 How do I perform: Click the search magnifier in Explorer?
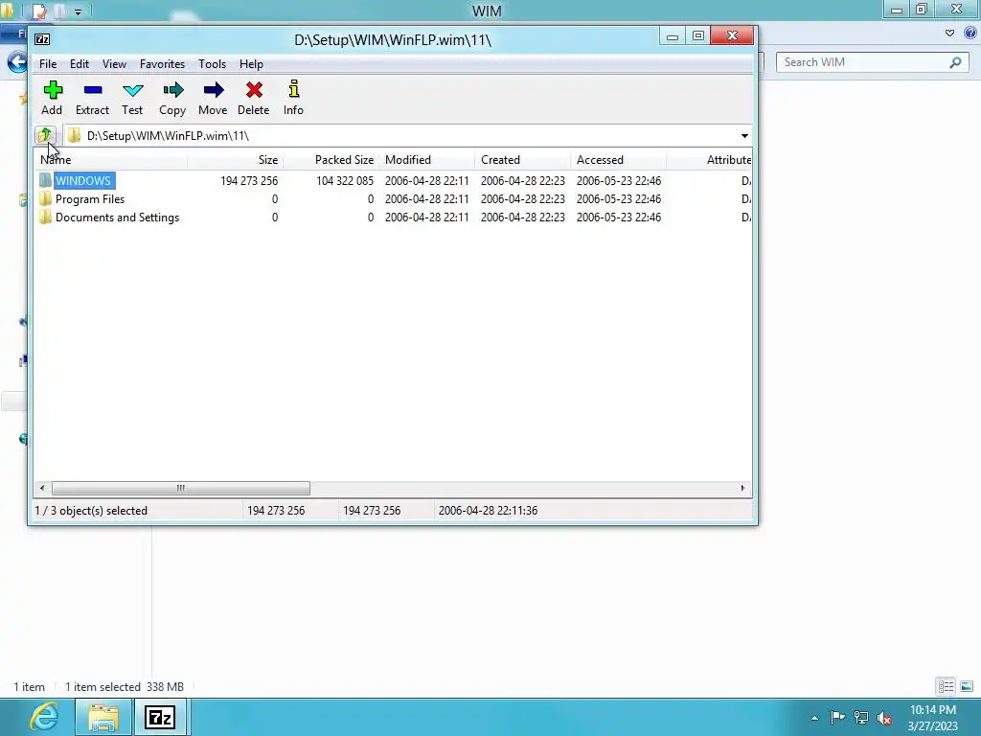pos(955,62)
